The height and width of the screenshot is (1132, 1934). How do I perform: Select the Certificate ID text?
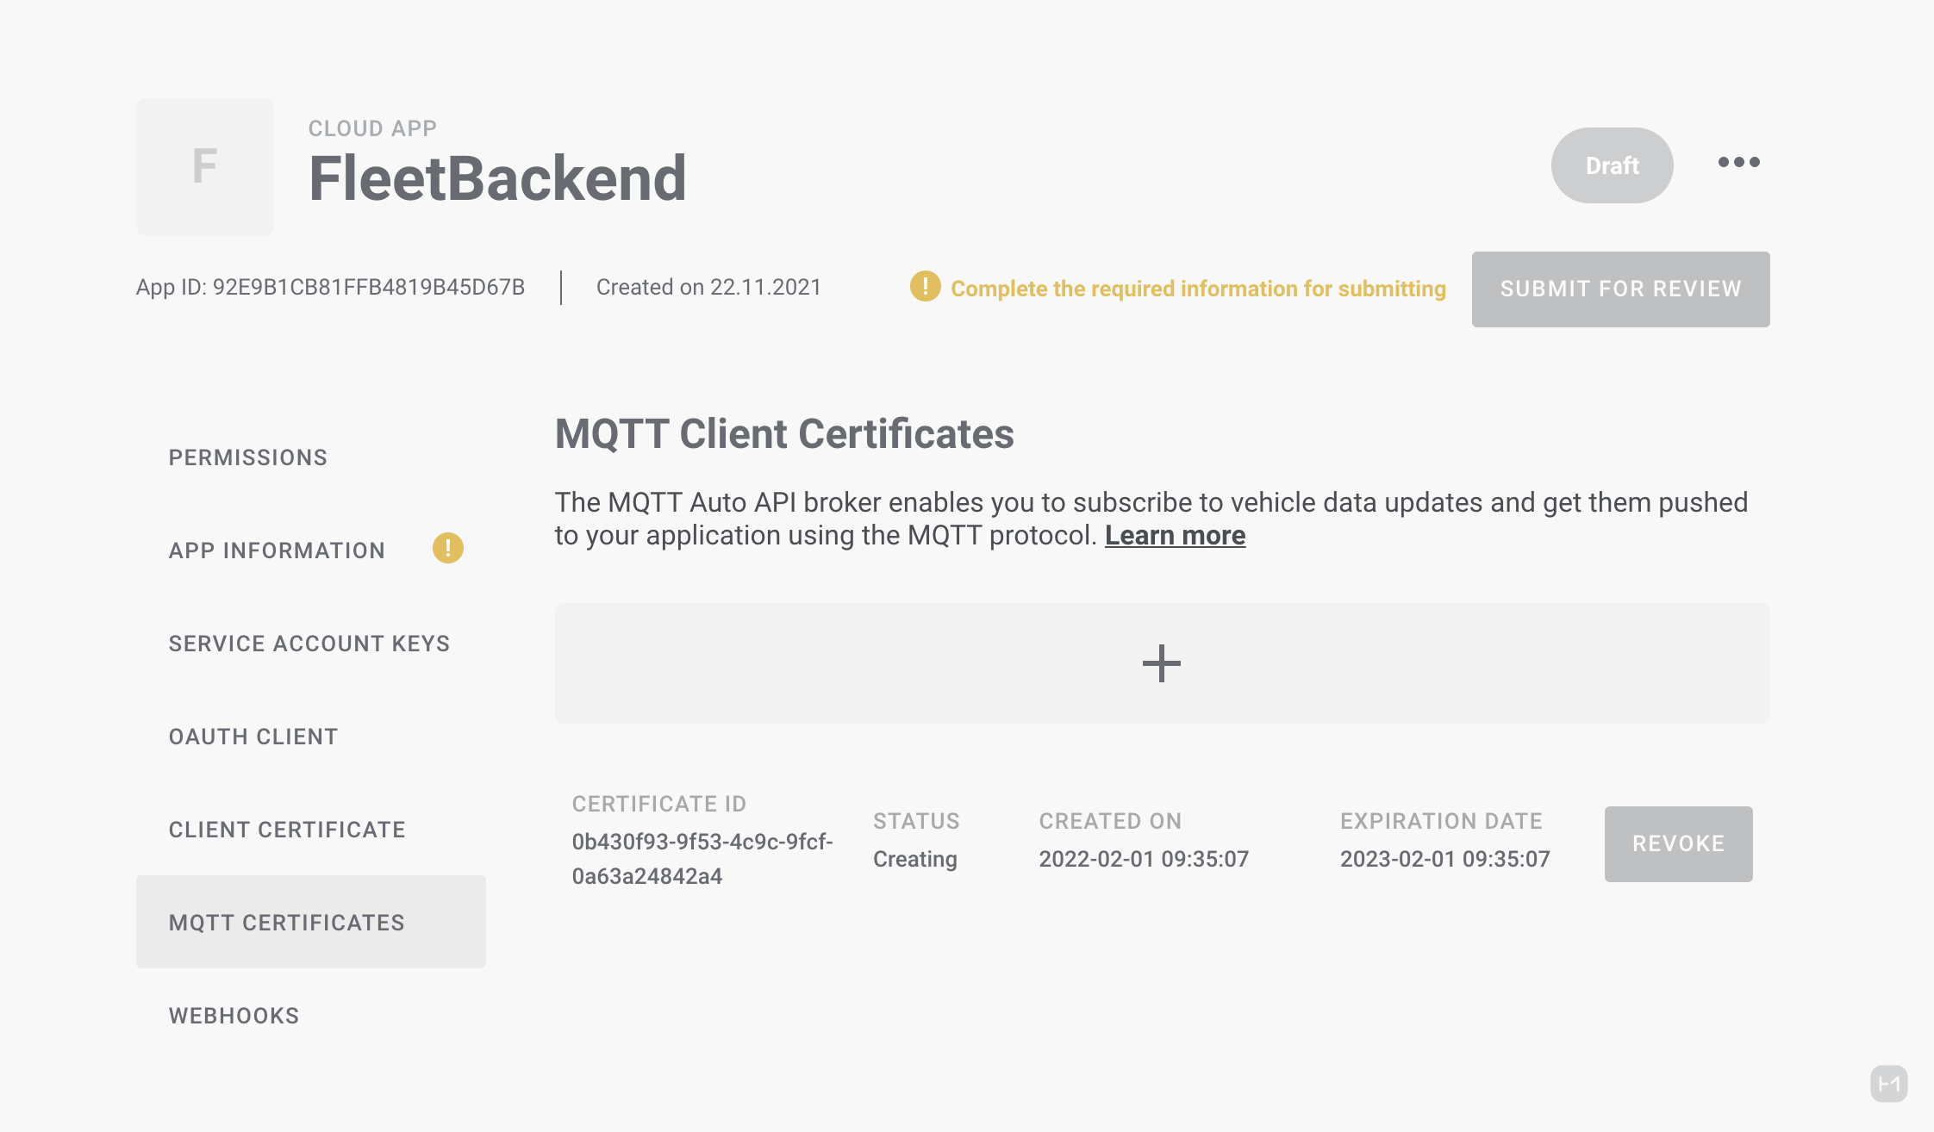point(702,858)
